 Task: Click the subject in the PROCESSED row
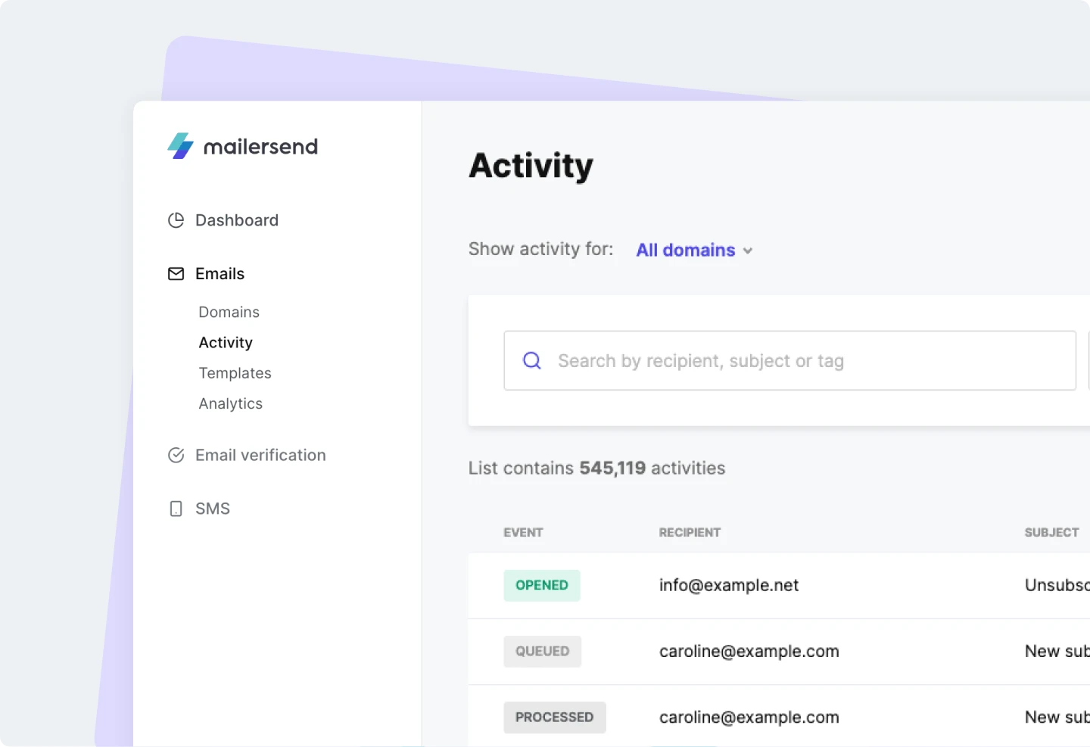pyautogui.click(x=1057, y=717)
